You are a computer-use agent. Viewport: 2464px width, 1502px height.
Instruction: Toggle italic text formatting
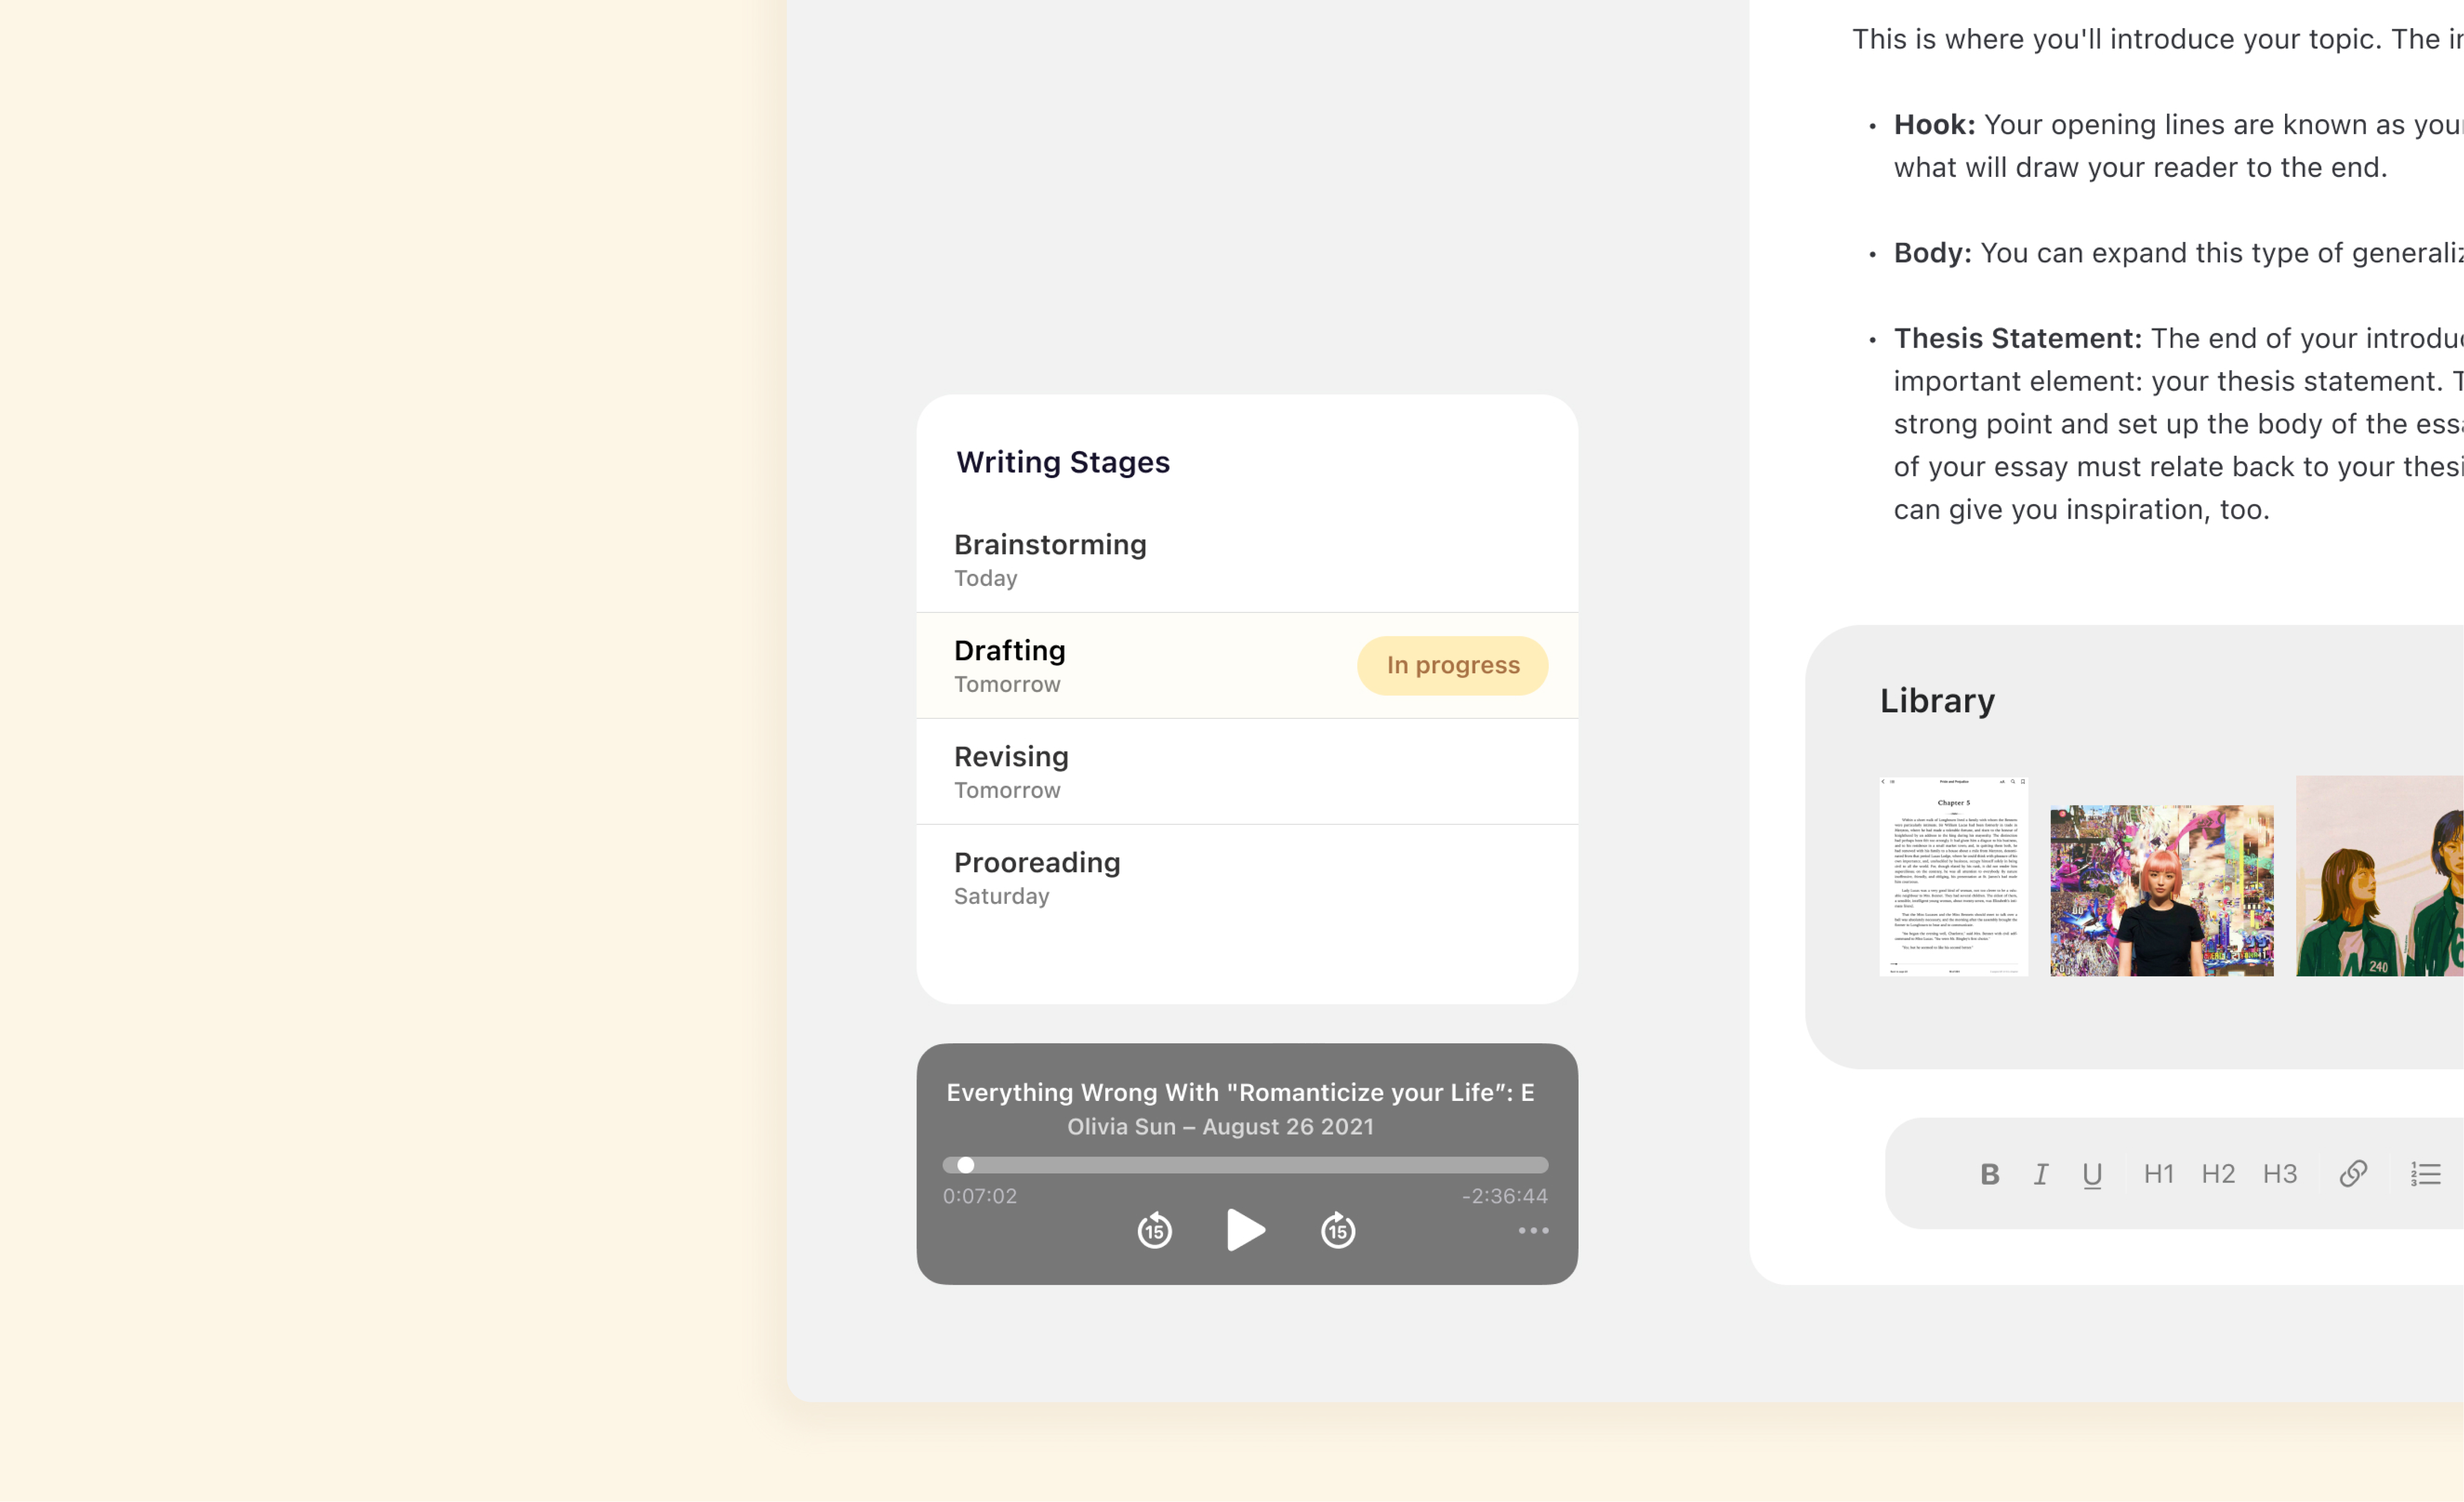coord(2040,1174)
